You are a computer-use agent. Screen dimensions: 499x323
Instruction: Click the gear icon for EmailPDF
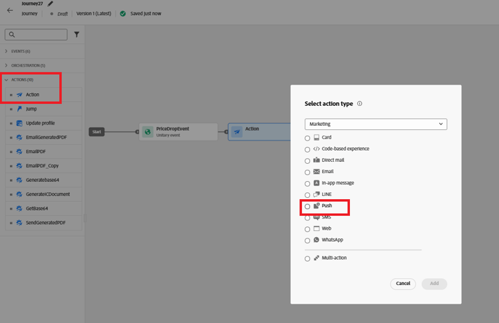coord(19,152)
